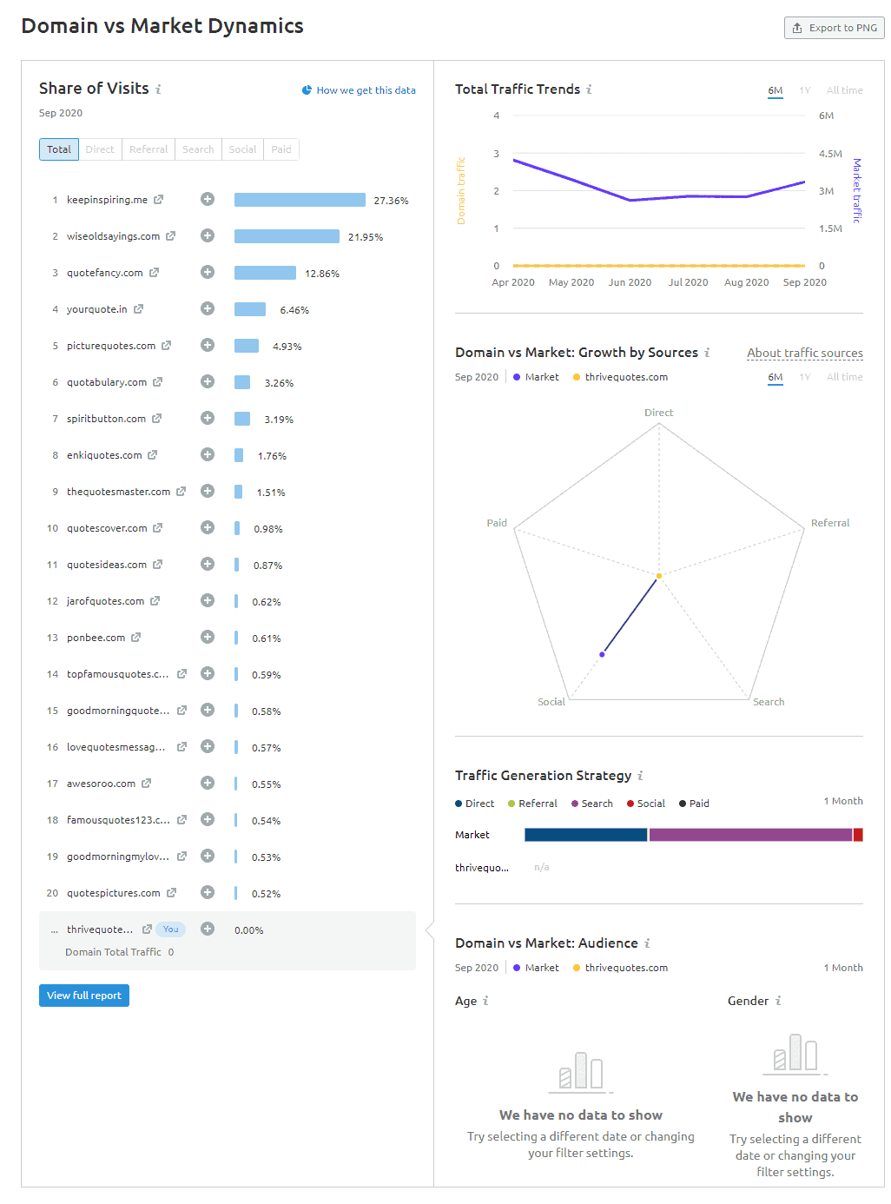Toggle Market legend in Audience section
This screenshot has width=891, height=1204.
(x=536, y=968)
